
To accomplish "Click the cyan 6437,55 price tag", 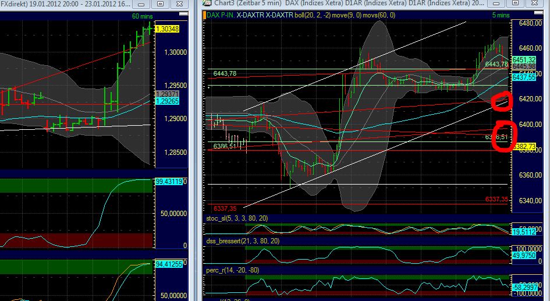I will [x=524, y=77].
